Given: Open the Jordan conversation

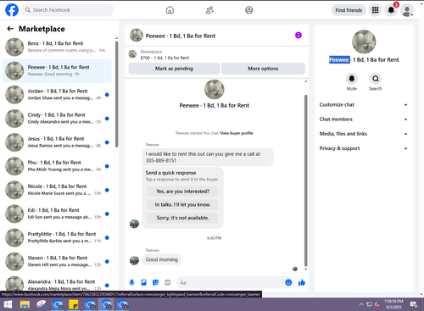Looking at the screenshot, I should (x=57, y=94).
